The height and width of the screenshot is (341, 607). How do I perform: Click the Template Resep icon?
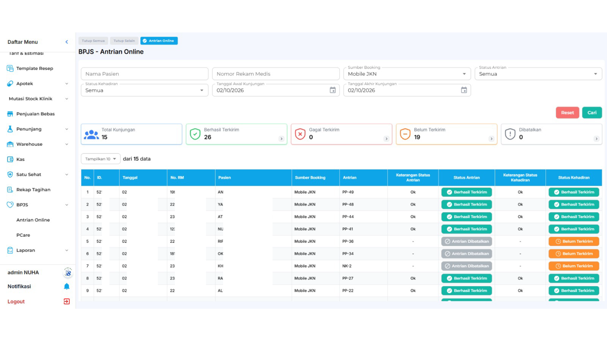click(10, 69)
